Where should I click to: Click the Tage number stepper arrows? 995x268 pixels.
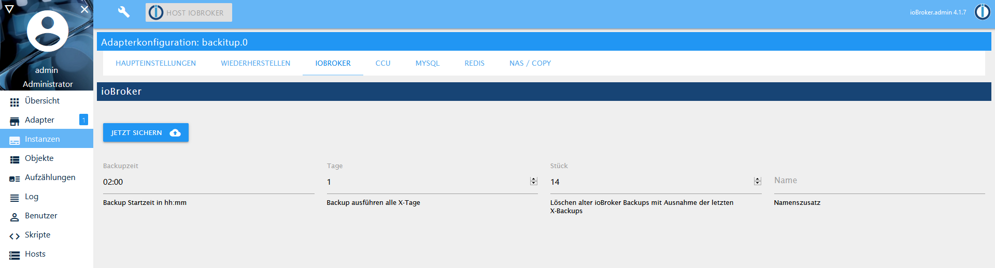coord(534,181)
